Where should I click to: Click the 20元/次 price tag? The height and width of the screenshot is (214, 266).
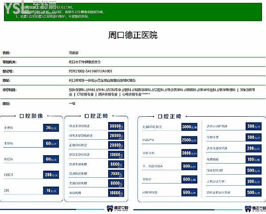tap(51, 128)
